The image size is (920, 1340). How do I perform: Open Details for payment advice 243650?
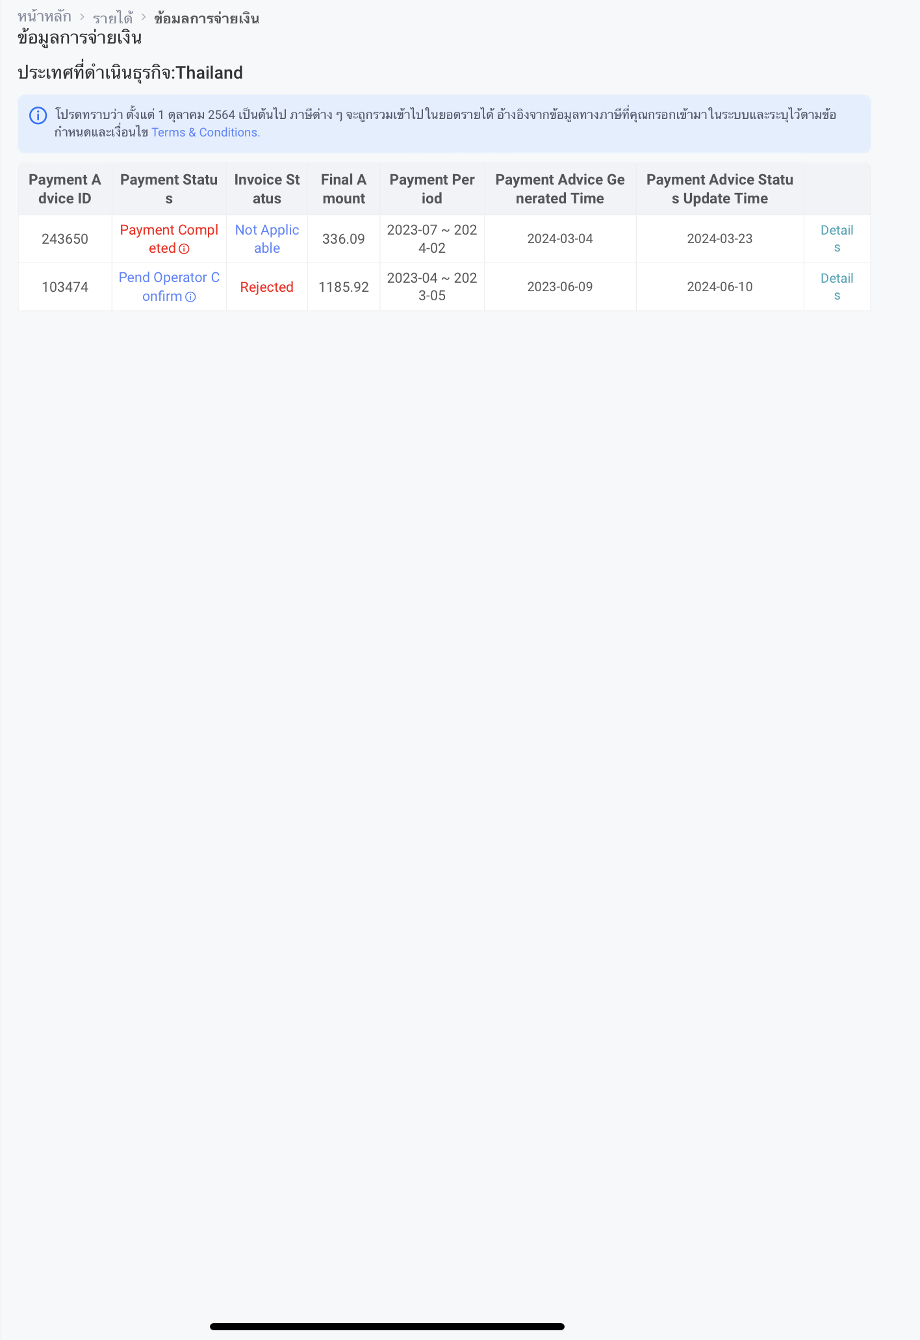pos(837,238)
